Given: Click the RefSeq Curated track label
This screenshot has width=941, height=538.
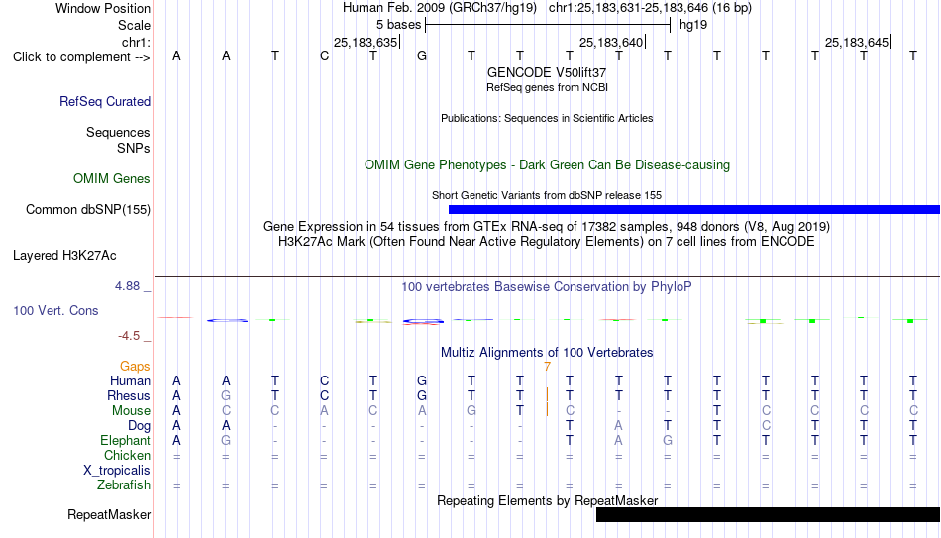Looking at the screenshot, I should 105,101.
